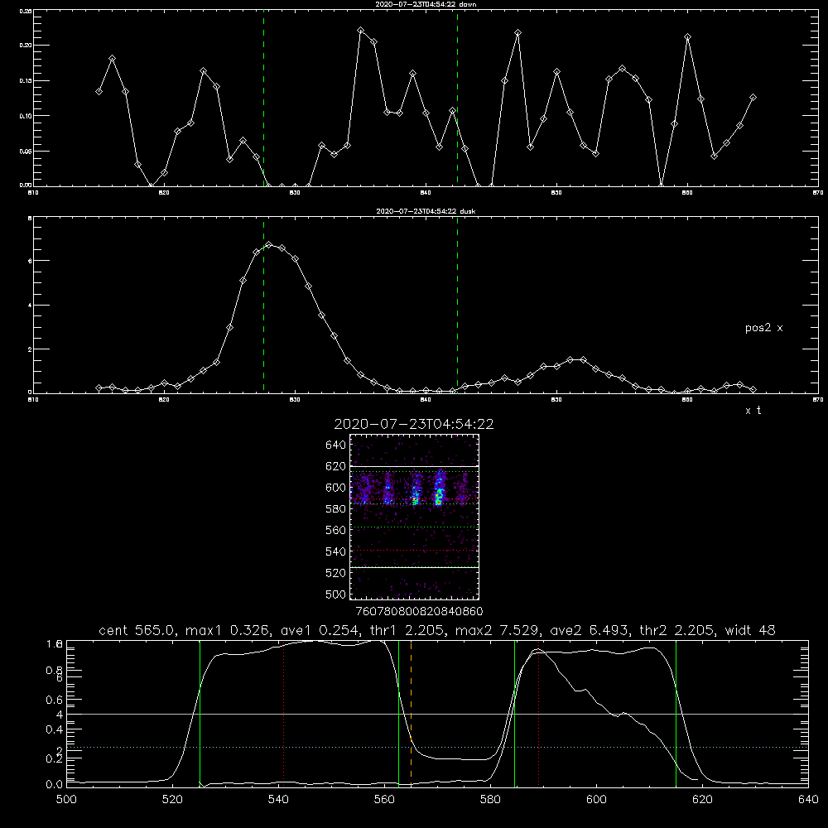Image resolution: width=828 pixels, height=828 pixels.
Task: Click the last diamond point of the dawn curve
Action: (753, 98)
